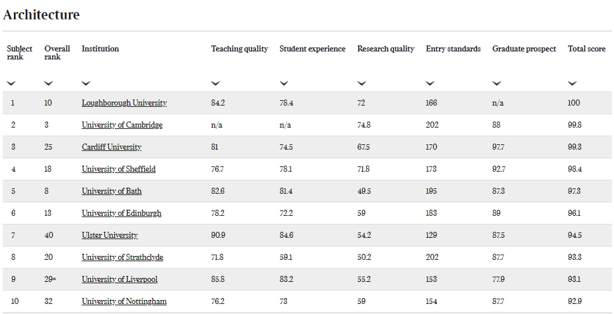Open the Total score sort chevron
Screen dimensions: 614x314
(x=573, y=84)
